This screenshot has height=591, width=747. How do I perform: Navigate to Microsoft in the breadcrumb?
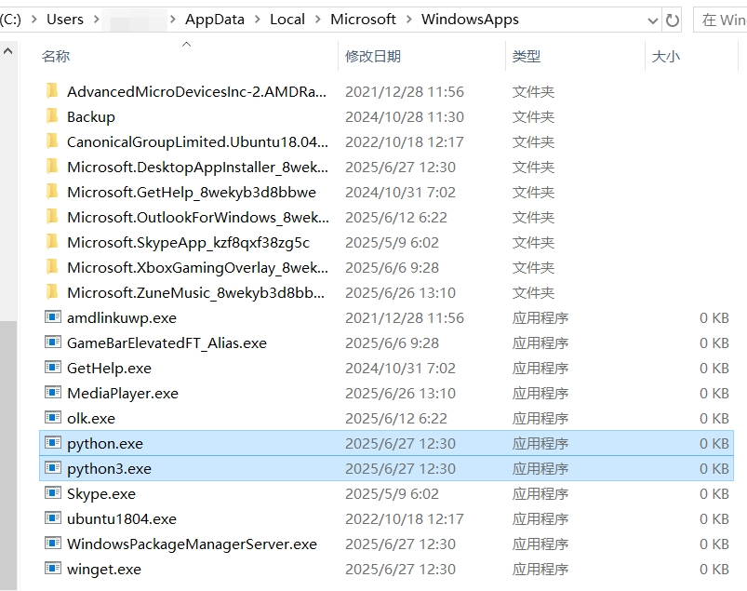click(363, 20)
